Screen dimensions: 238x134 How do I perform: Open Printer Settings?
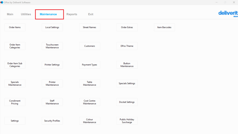tap(52, 65)
